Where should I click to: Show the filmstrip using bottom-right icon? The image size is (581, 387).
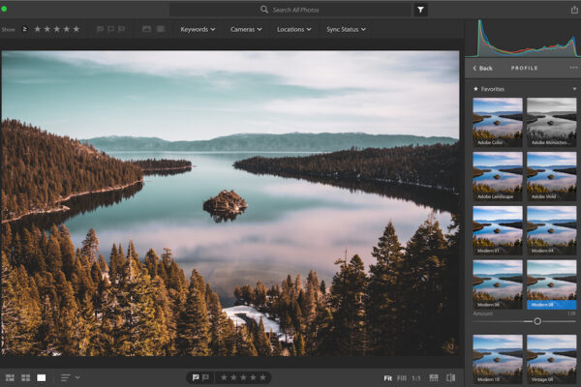[434, 377]
